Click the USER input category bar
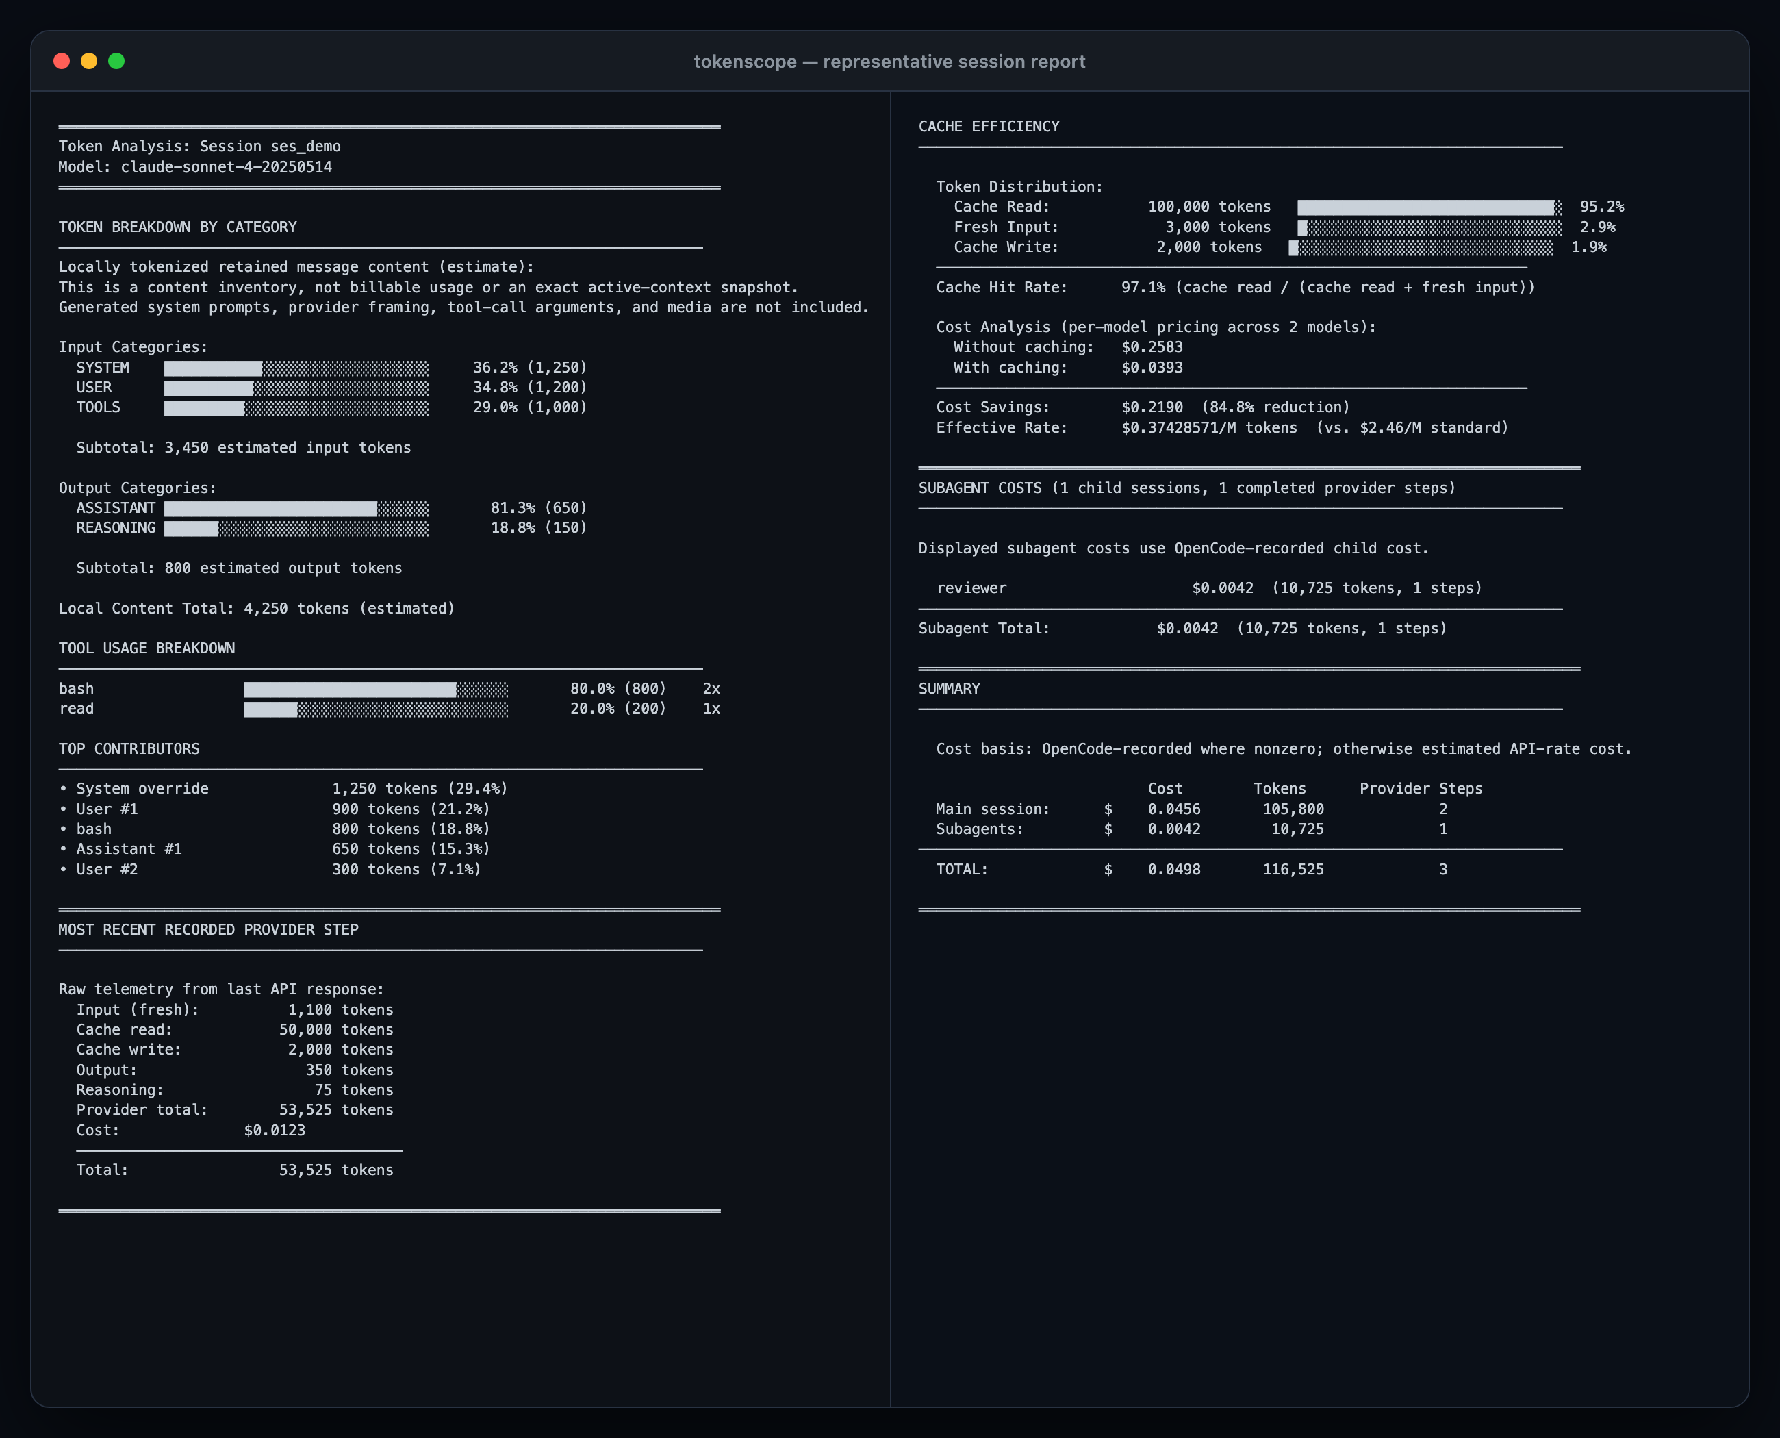Screen dimensions: 1780x1438 pyautogui.click(x=296, y=388)
